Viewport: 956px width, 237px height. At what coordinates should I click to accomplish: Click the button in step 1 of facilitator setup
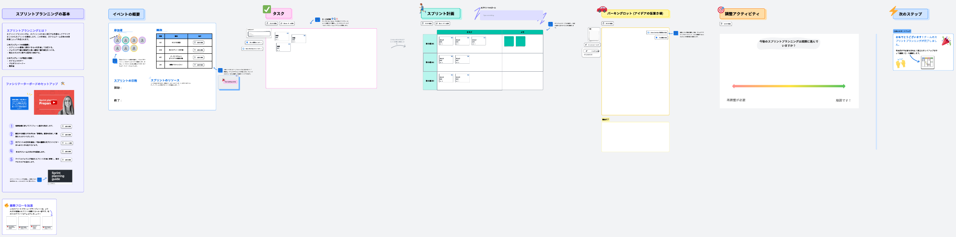click(x=67, y=126)
